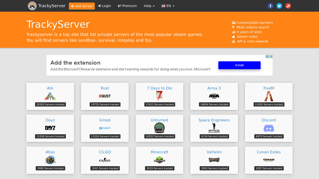Open the Login page

point(104,6)
